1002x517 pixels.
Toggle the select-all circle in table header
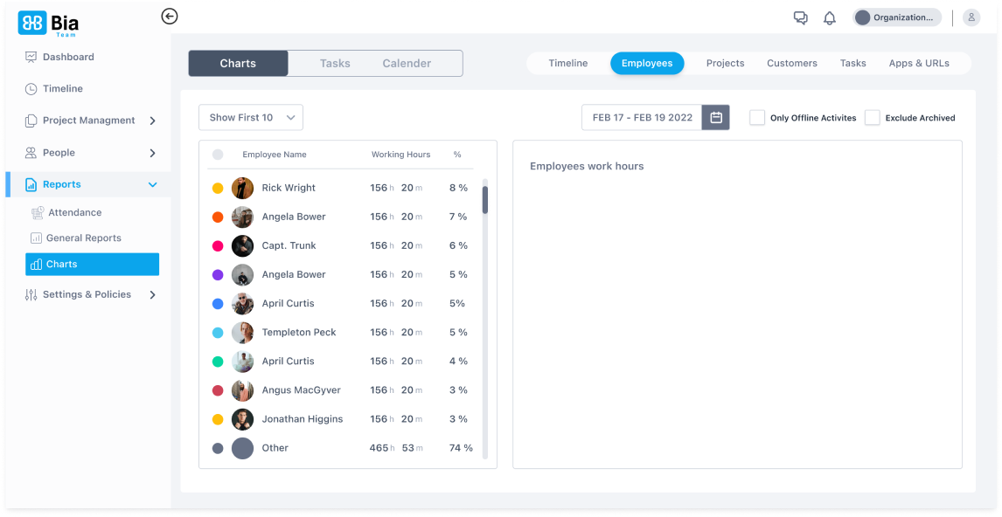coord(218,155)
